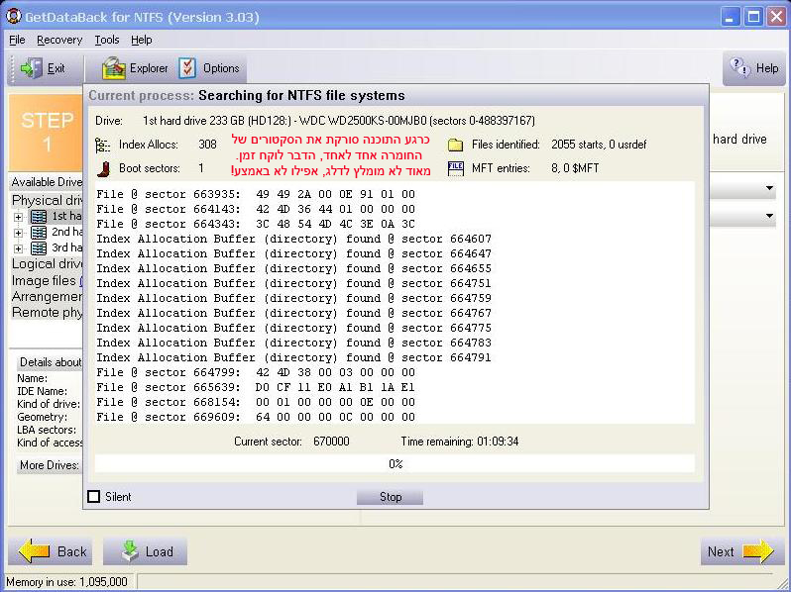Click 'Memory in use: 1,095,000' status text
The width and height of the screenshot is (791, 592).
coord(66,582)
